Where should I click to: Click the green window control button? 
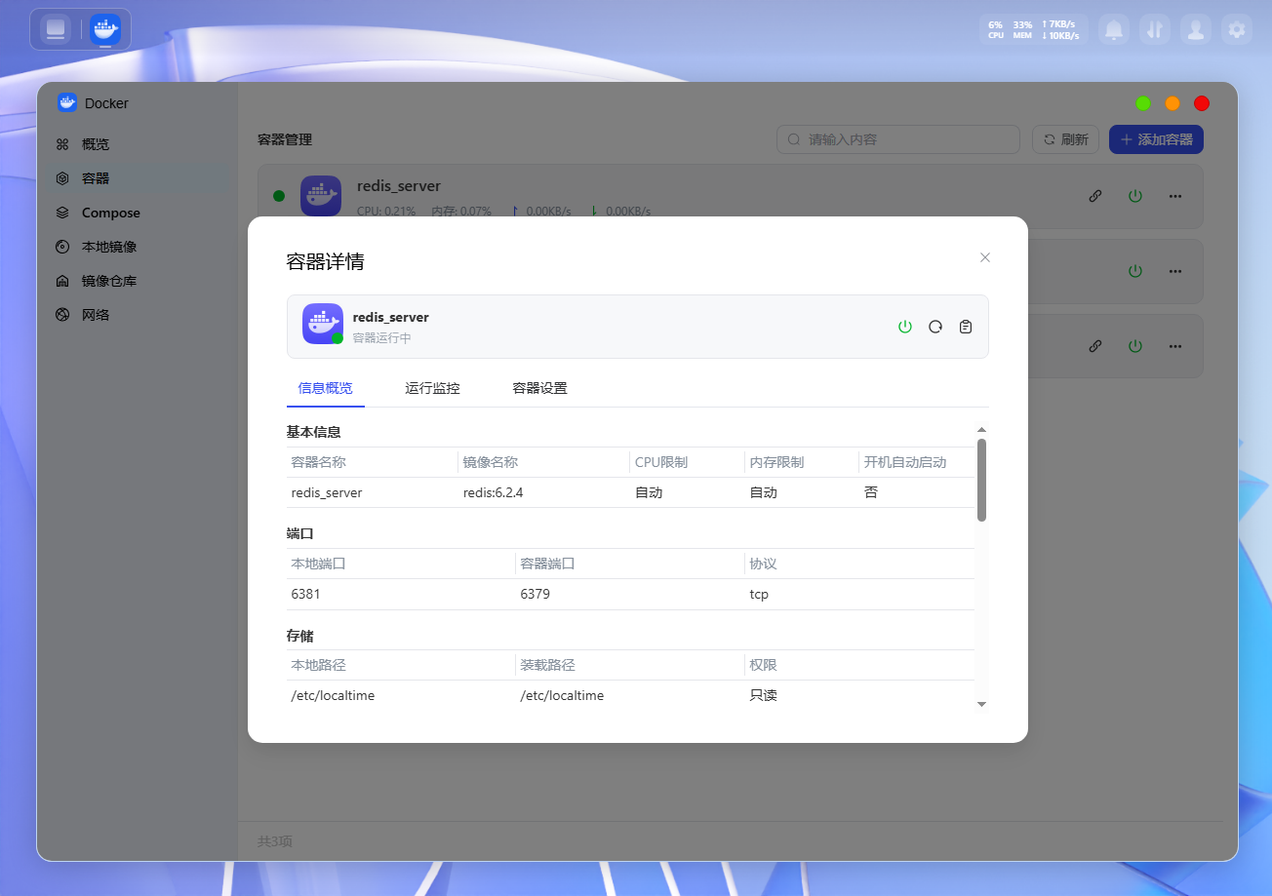[x=1143, y=103]
